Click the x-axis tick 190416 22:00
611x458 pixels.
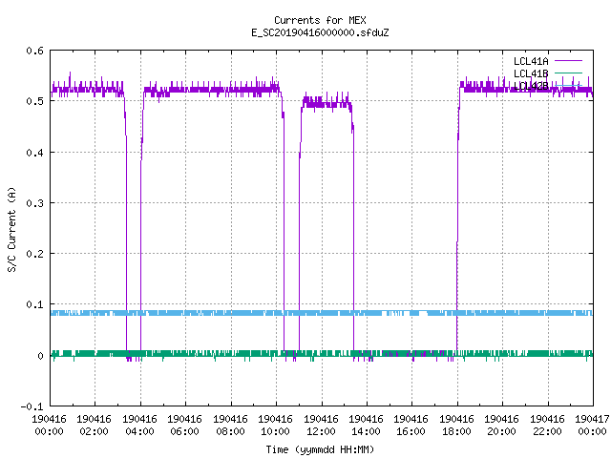point(547,426)
